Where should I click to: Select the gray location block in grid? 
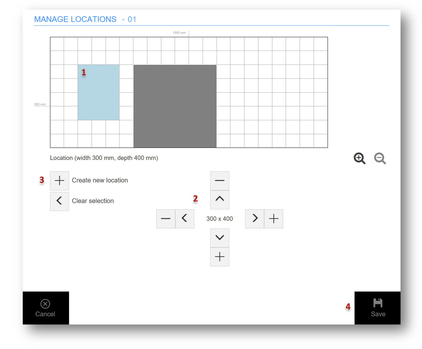(175, 106)
